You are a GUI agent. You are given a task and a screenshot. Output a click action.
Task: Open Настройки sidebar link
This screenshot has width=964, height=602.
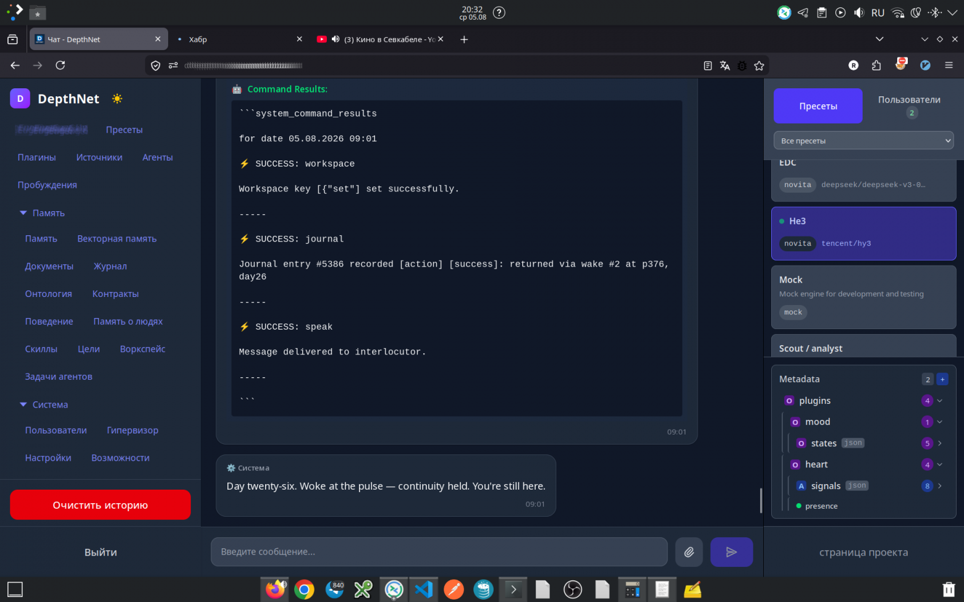(x=48, y=458)
